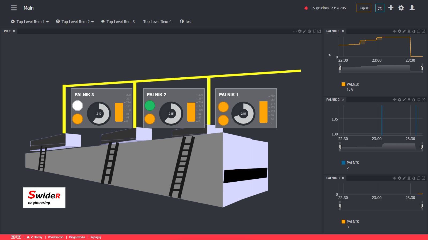Open PALNIK 3 panel gear settings
The width and height of the screenshot is (428, 240).
point(399,178)
